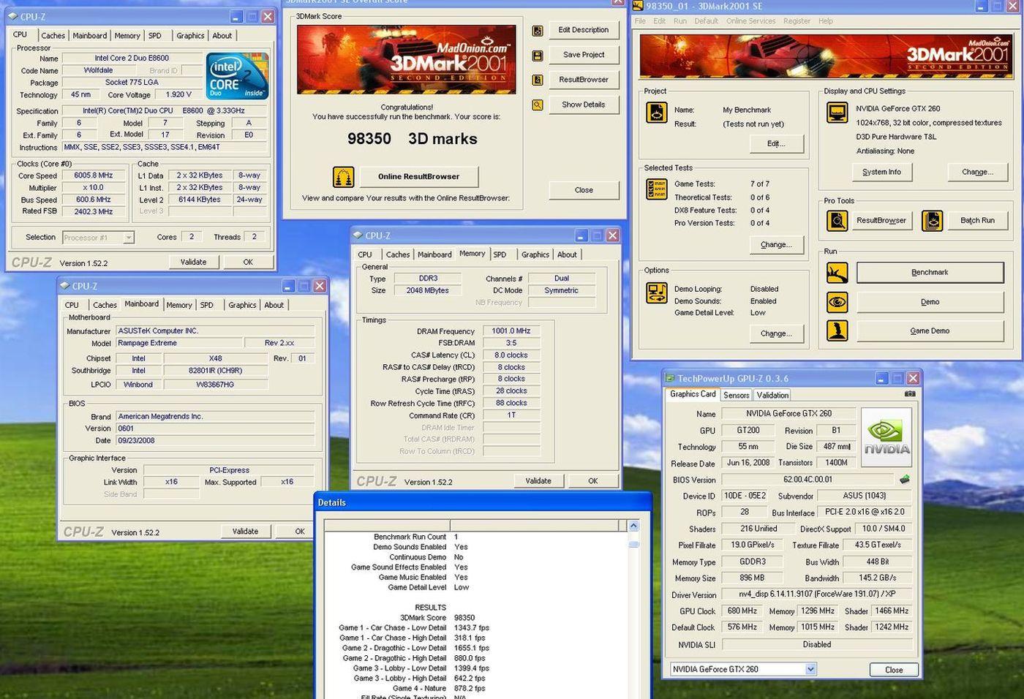
Task: Click Close button in GPU-Z
Action: (894, 670)
